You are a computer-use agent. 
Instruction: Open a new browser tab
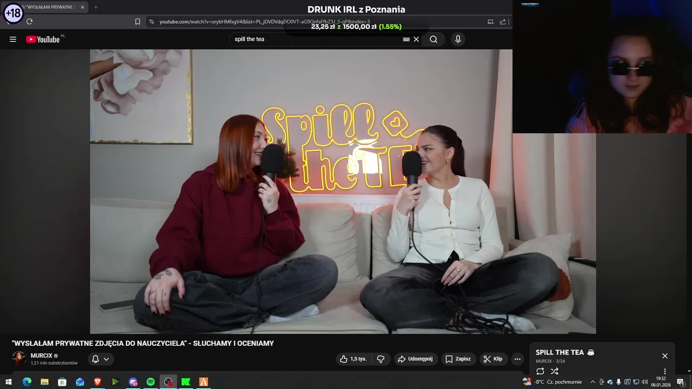tap(96, 7)
